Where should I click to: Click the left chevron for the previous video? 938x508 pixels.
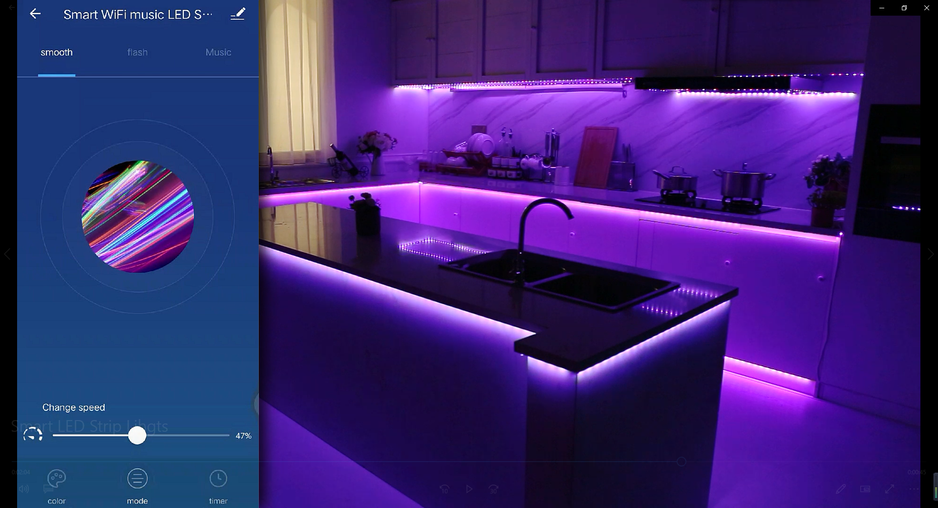[8, 254]
